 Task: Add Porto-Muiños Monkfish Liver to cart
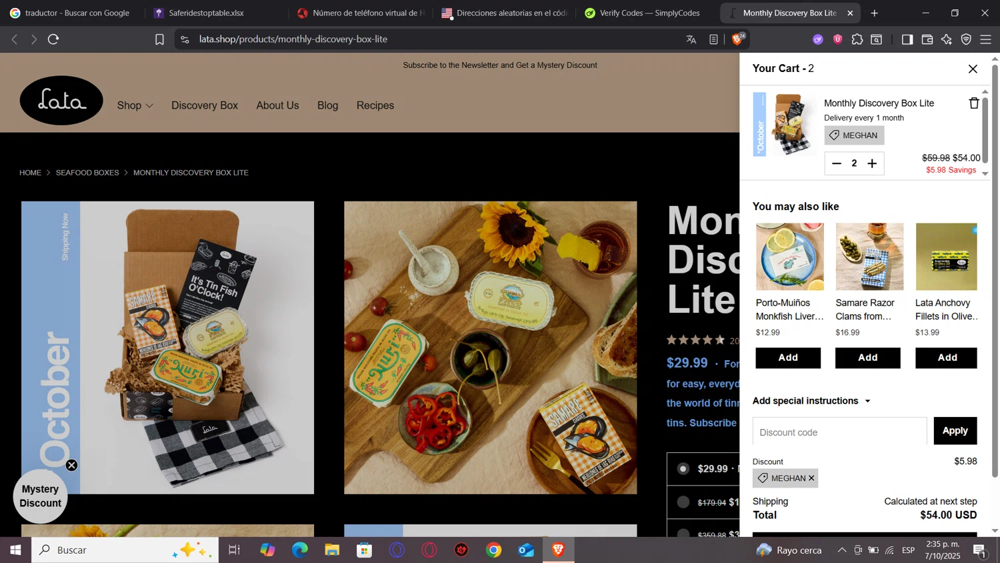click(788, 358)
